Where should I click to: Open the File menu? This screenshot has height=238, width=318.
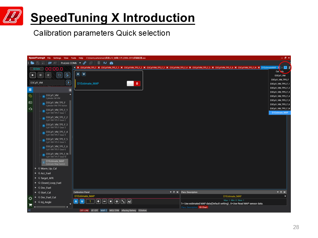(x=49, y=58)
